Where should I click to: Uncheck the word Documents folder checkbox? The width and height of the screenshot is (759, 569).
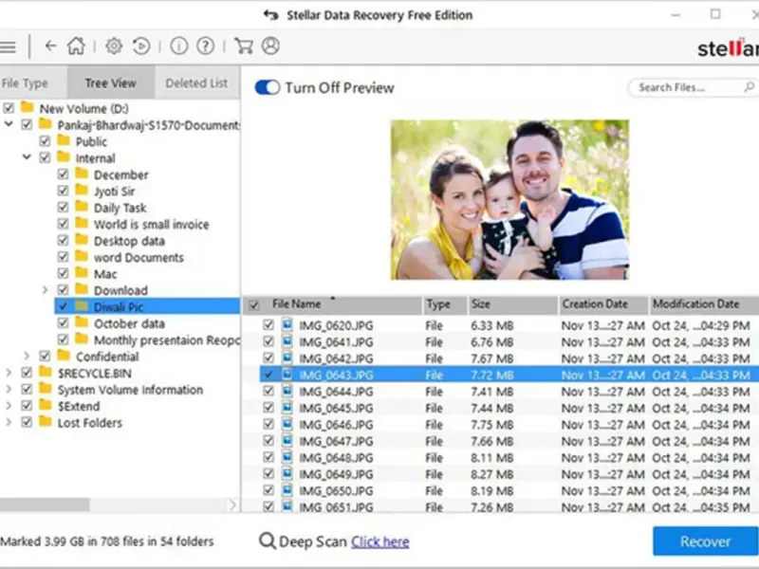point(63,257)
